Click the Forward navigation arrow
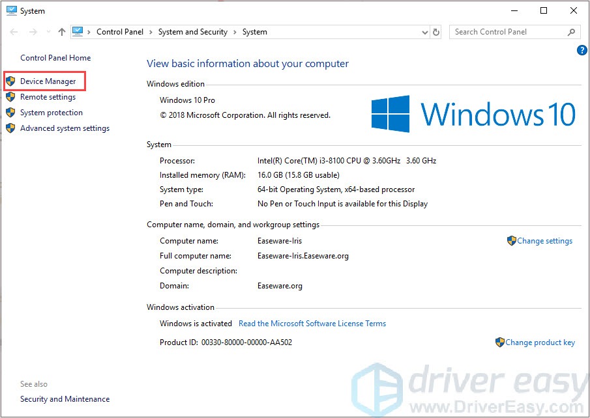Viewport: 590px width, 418px height. tap(33, 32)
